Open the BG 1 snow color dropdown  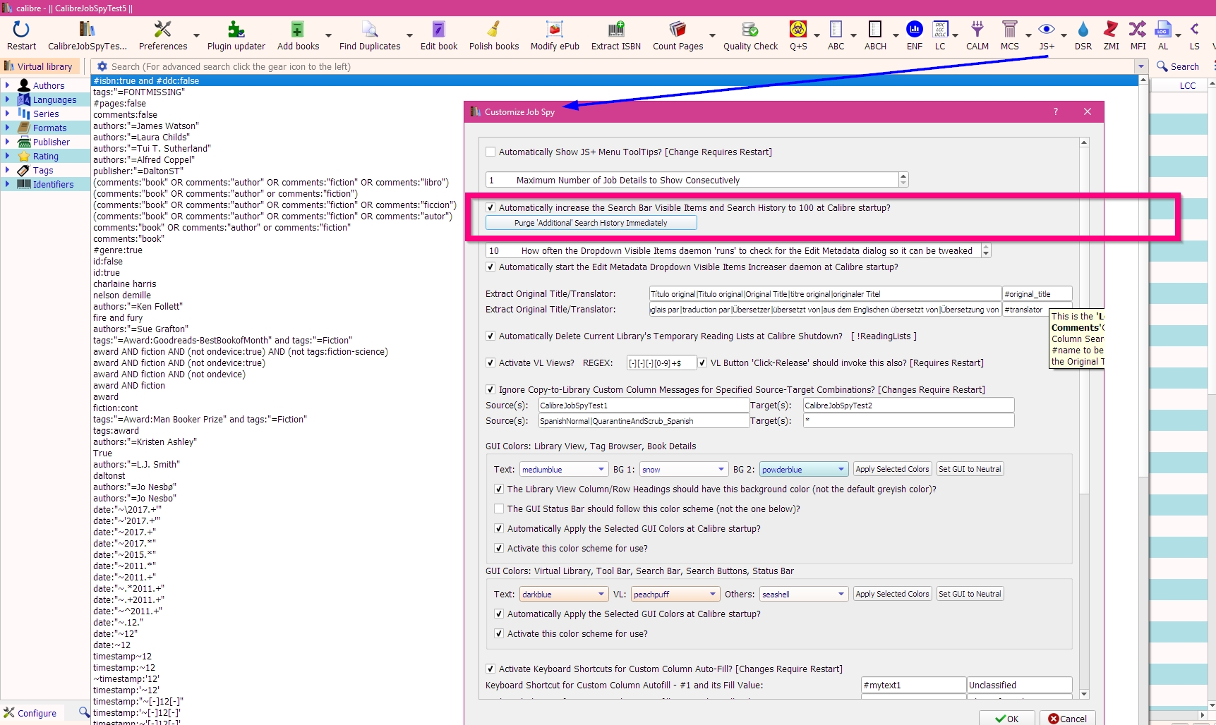[684, 470]
